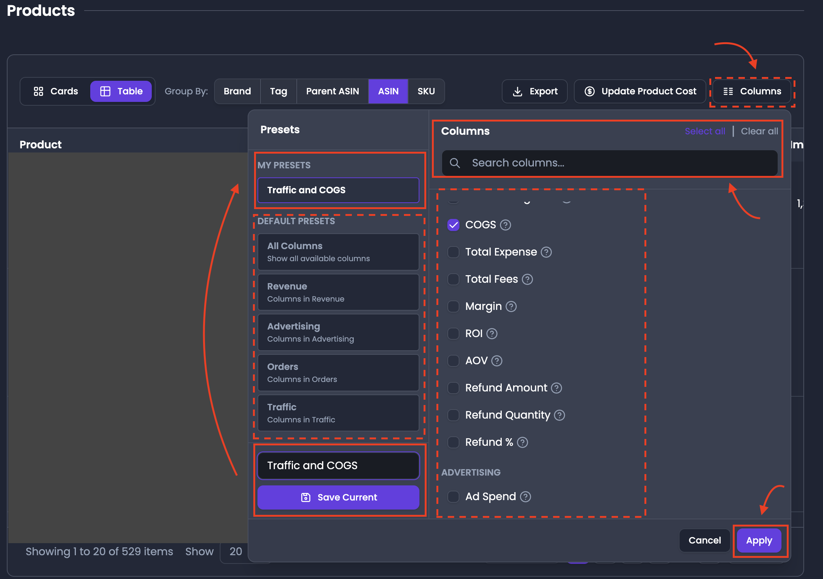
Task: Enable the Refund Quantity checkbox
Action: click(453, 415)
